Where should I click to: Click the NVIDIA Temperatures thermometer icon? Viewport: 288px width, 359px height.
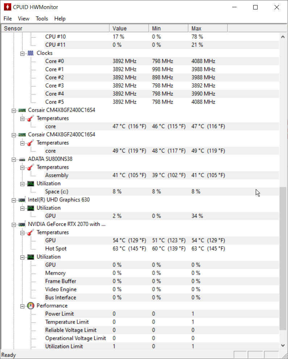pos(31,232)
